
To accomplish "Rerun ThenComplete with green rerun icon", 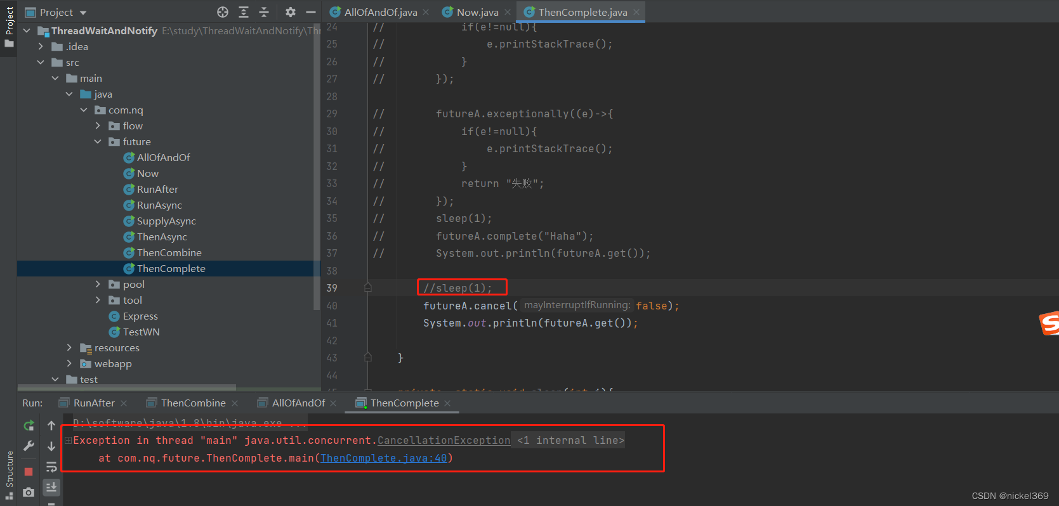I will coord(29,425).
